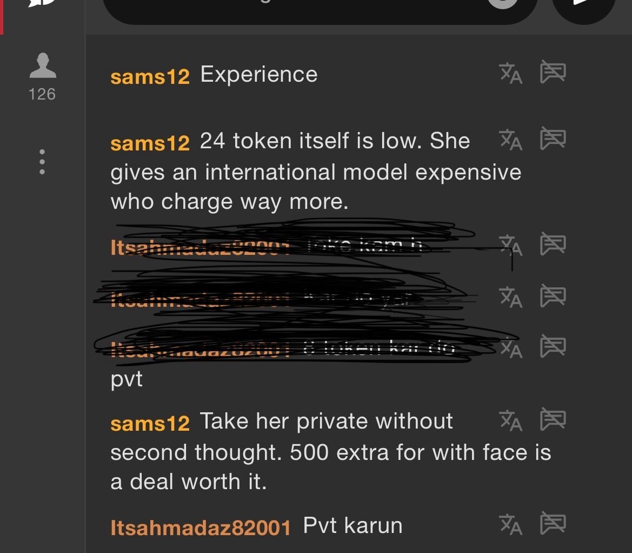Open the viewers list showing 126
This screenshot has width=632, height=553.
(42, 77)
